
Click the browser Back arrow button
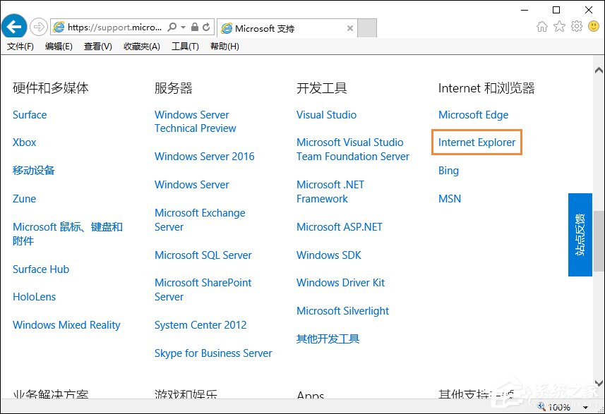coord(14,28)
